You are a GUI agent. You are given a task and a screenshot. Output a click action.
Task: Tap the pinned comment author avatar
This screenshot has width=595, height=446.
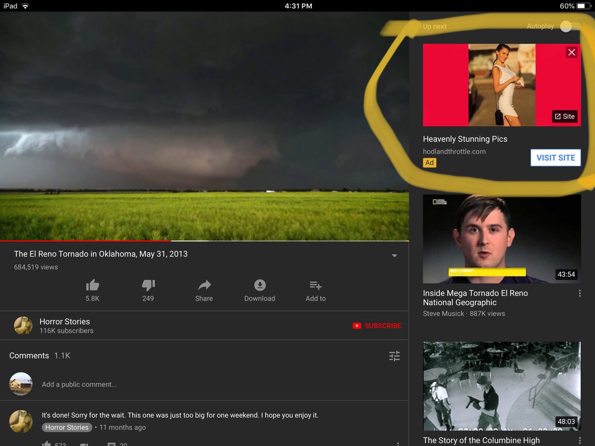(21, 421)
